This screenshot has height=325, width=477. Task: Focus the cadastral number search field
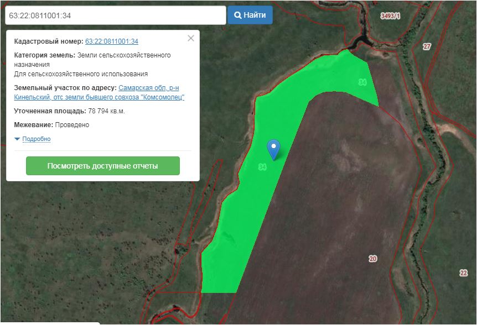pos(115,15)
